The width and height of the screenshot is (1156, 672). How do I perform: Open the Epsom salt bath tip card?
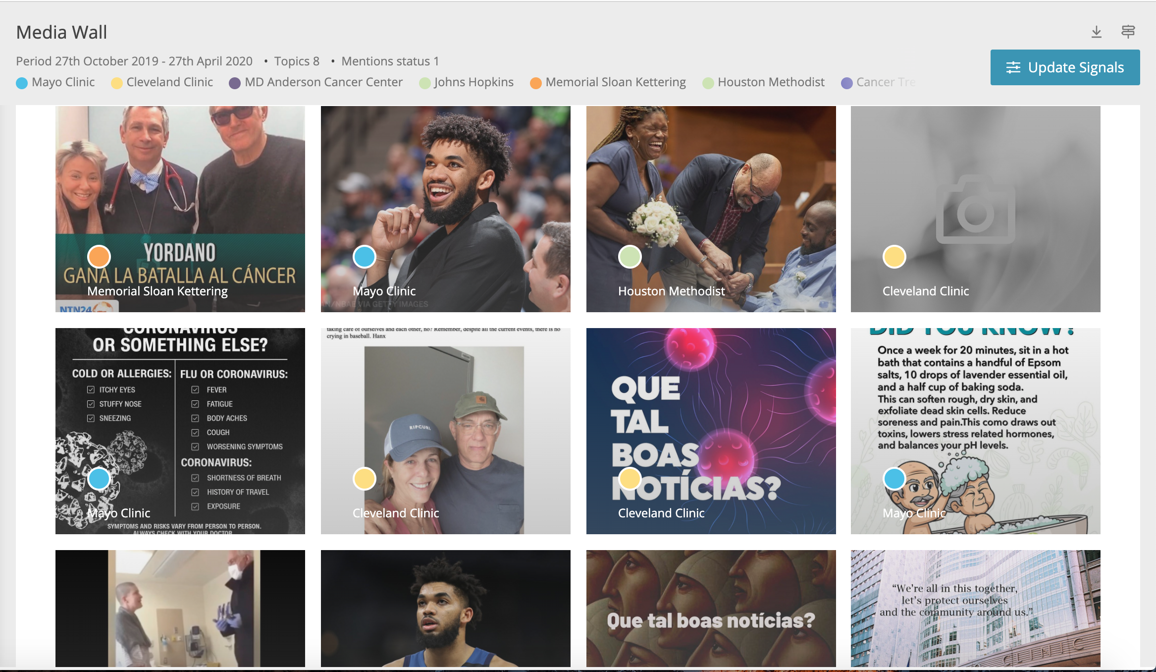(976, 431)
